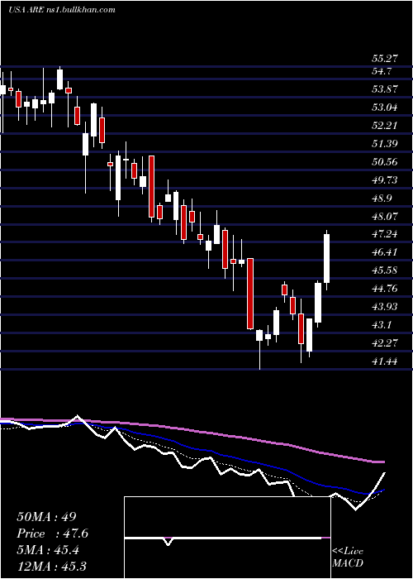
Task: Select the 55.27 price axis label
Action: click(385, 59)
